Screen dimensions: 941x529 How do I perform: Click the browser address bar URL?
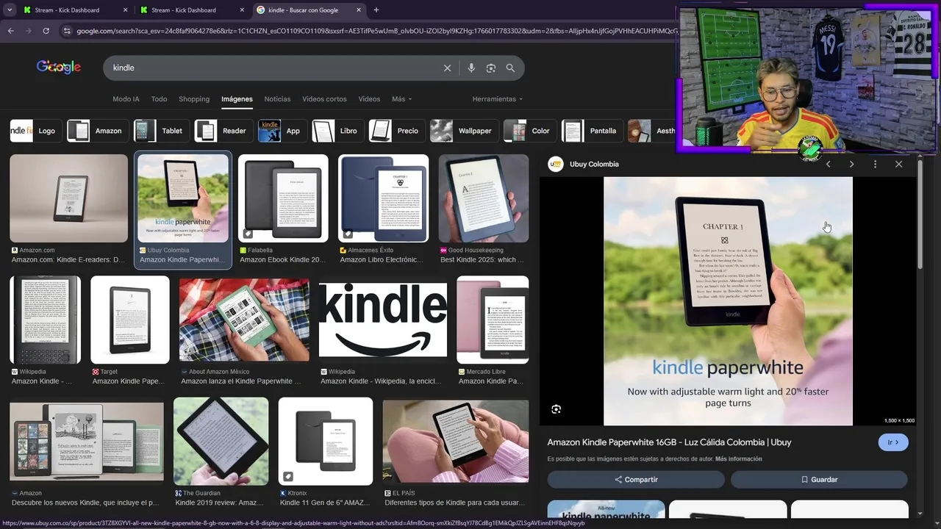tap(375, 31)
